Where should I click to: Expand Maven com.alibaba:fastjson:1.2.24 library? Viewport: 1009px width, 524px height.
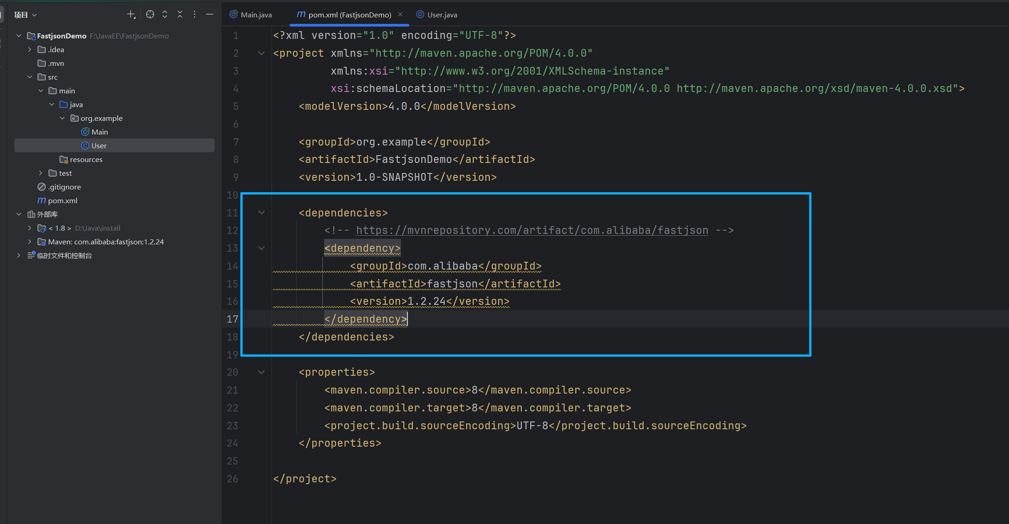[30, 242]
